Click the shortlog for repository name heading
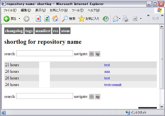 [43, 42]
